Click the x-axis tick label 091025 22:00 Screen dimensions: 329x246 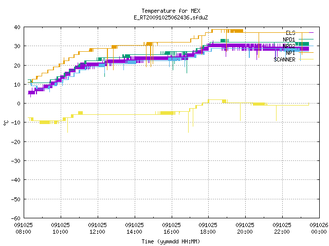(x=282, y=229)
